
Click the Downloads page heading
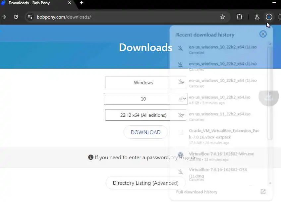[x=145, y=47]
